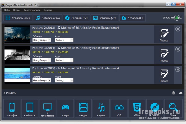Click the magnifier Поиск icon
The height and width of the screenshot is (124, 186).
coord(173,108)
